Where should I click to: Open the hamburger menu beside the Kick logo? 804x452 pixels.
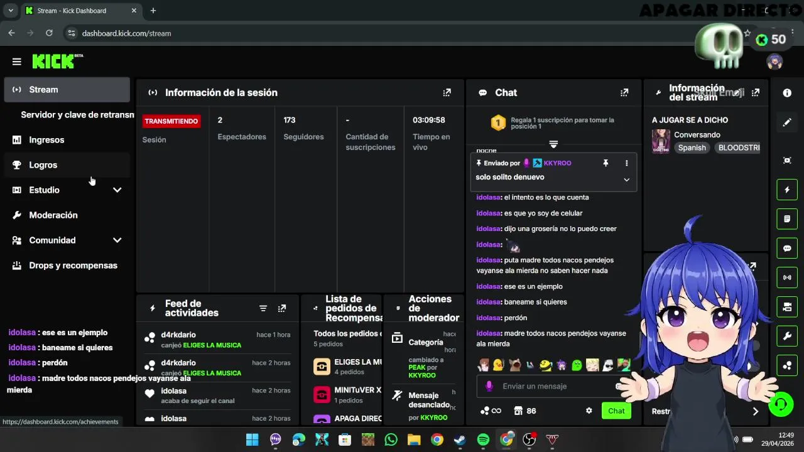(17, 62)
